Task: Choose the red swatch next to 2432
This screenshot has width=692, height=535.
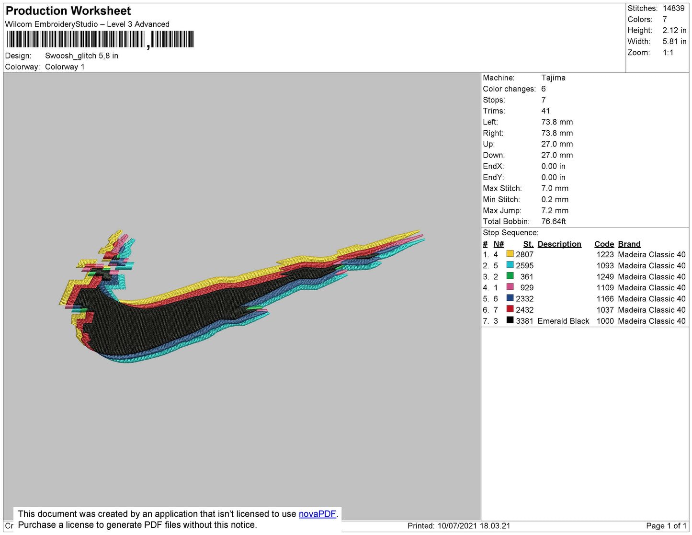Action: (x=510, y=309)
